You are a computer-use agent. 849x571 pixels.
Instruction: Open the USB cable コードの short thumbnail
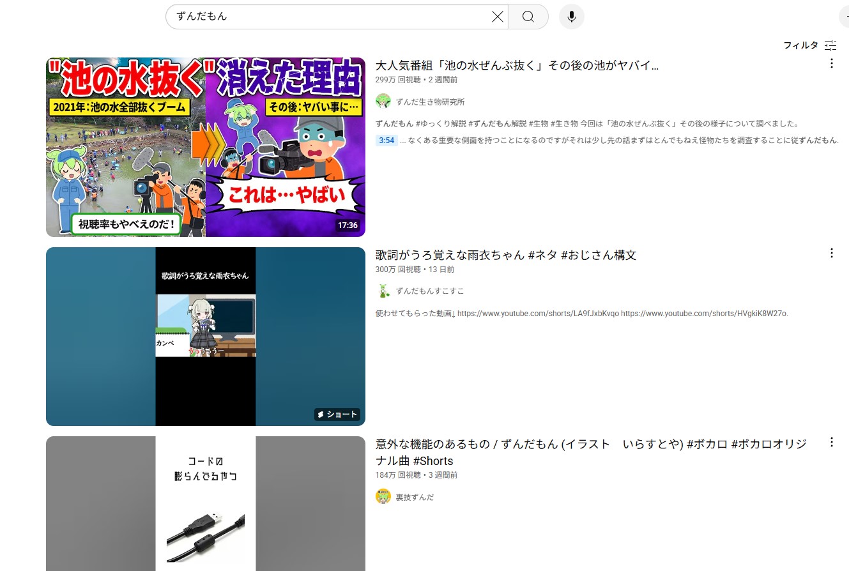pos(206,503)
